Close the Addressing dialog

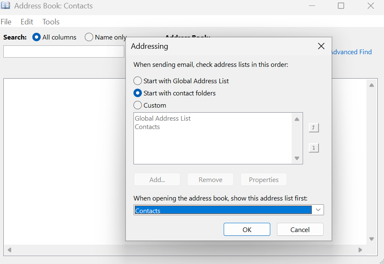pyautogui.click(x=321, y=46)
